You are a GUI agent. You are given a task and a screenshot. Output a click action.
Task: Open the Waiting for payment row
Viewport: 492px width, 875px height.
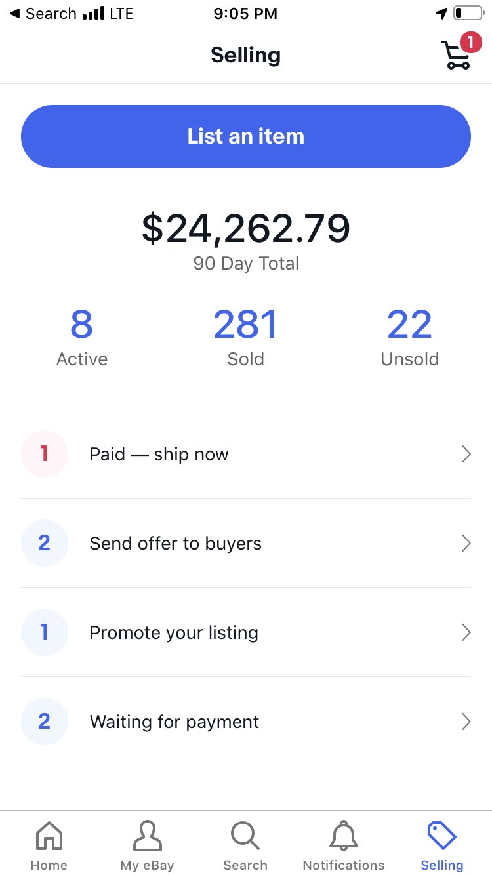pos(174,722)
